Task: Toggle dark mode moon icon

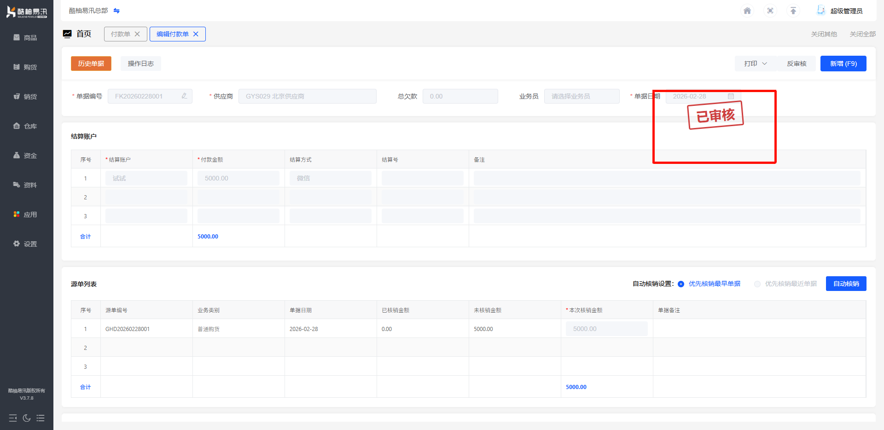Action: point(27,418)
